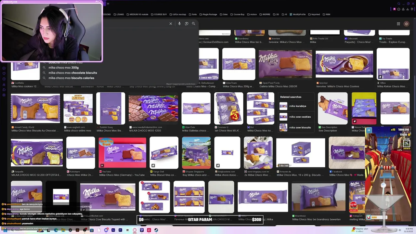The height and width of the screenshot is (234, 416).
Task: Open the Imported bookmarks folder
Action: pos(314,14)
